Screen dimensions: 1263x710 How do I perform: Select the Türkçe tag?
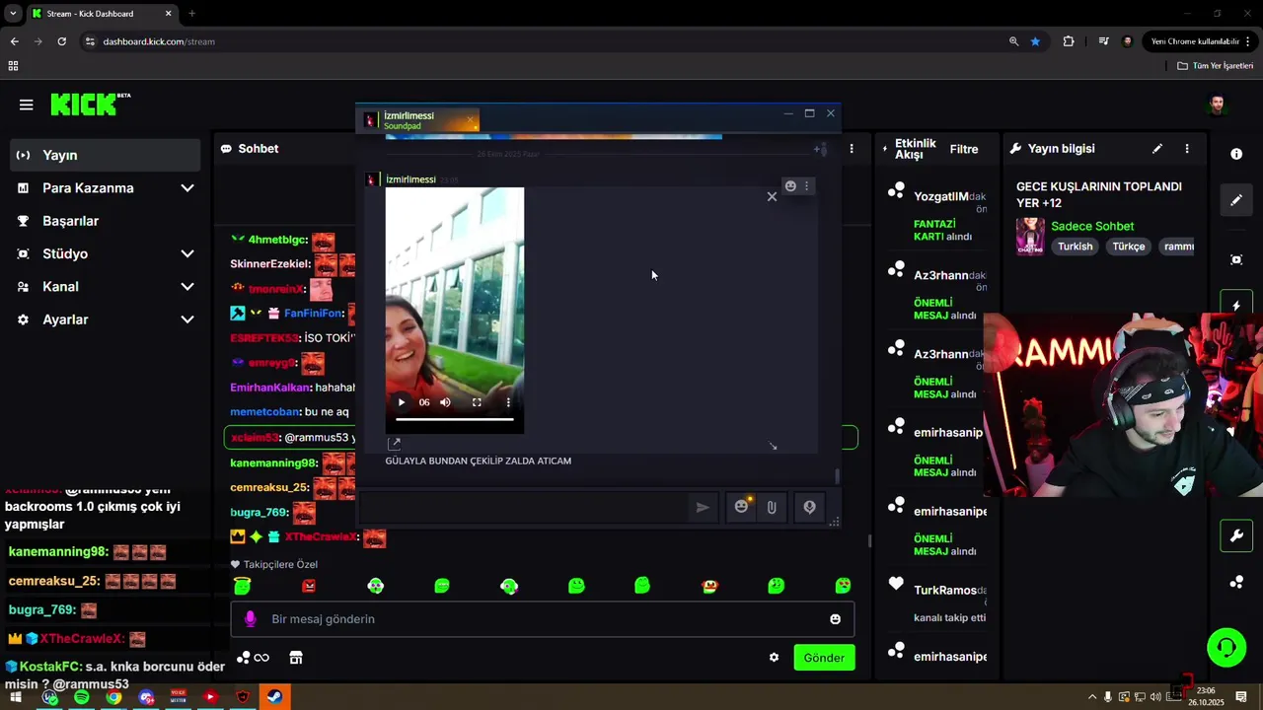tap(1129, 247)
